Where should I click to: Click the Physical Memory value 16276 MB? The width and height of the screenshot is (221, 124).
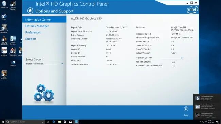[x=111, y=46]
